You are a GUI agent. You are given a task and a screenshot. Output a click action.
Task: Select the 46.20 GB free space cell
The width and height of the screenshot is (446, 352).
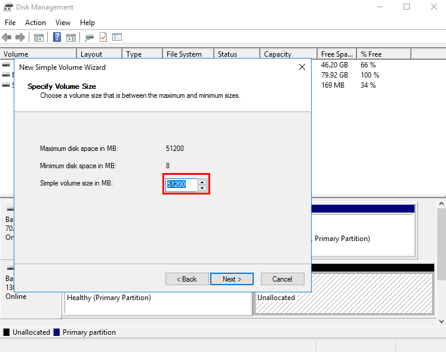[334, 65]
